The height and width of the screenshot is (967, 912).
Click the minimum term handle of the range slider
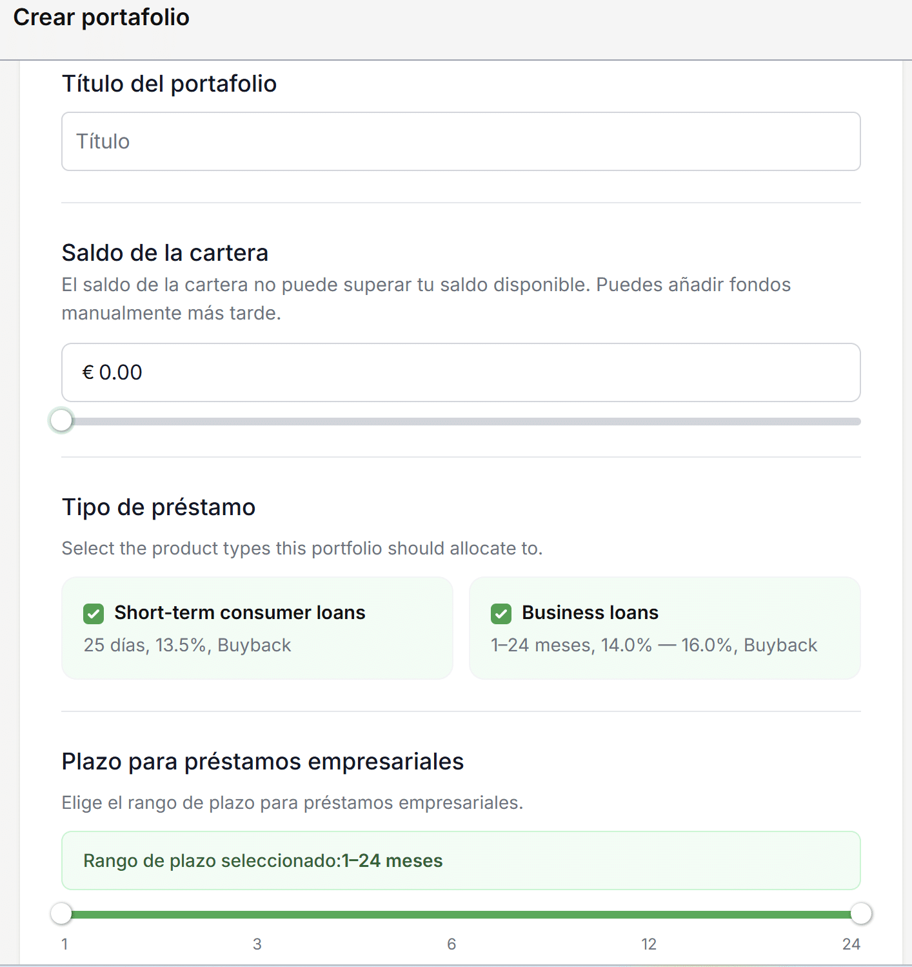[61, 913]
